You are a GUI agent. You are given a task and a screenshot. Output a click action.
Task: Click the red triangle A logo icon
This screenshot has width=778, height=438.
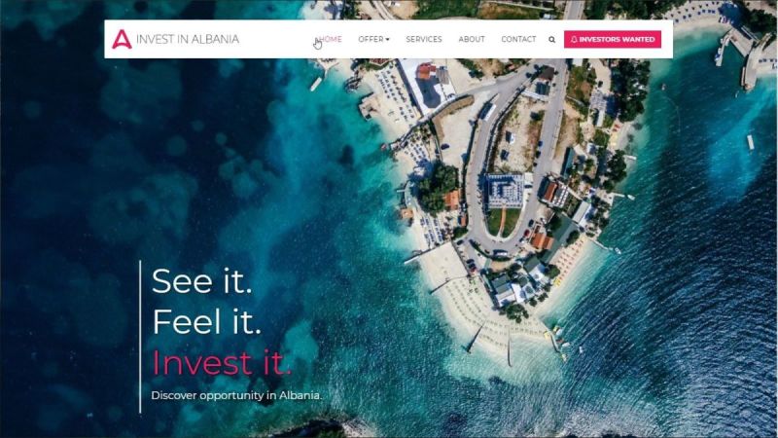click(122, 39)
